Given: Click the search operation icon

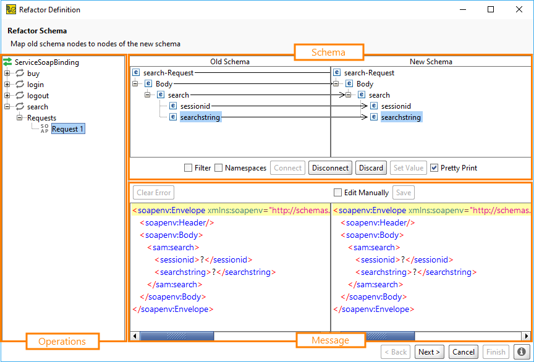Looking at the screenshot, I should coord(19,106).
